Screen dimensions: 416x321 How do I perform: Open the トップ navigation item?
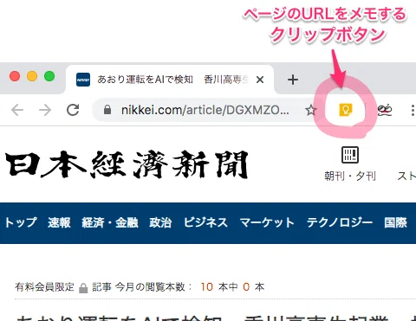point(21,222)
